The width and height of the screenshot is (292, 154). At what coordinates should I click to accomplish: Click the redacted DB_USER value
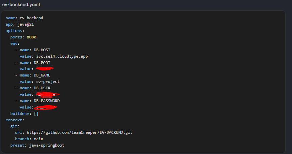(x=47, y=94)
